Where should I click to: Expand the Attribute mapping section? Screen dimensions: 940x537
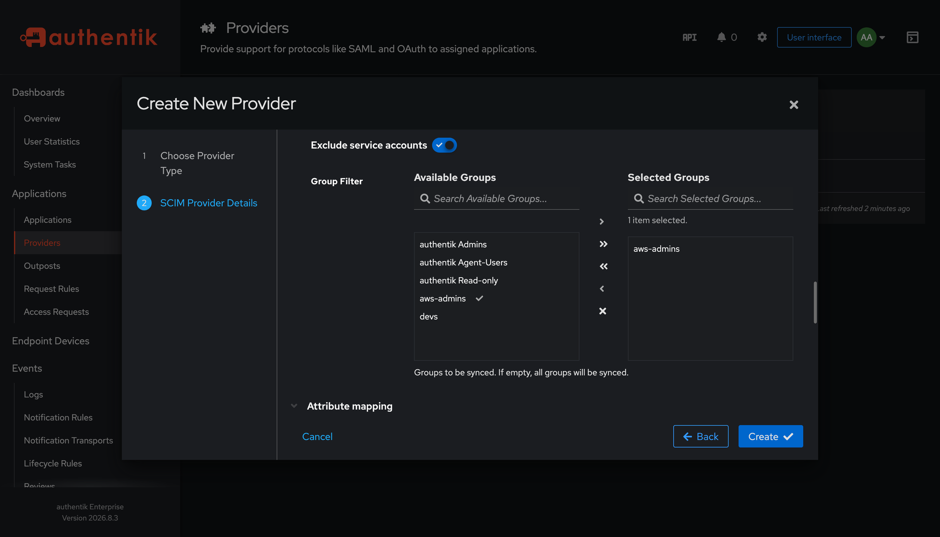coord(350,406)
